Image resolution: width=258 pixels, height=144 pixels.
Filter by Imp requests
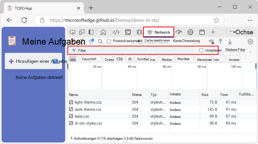pos(153,60)
